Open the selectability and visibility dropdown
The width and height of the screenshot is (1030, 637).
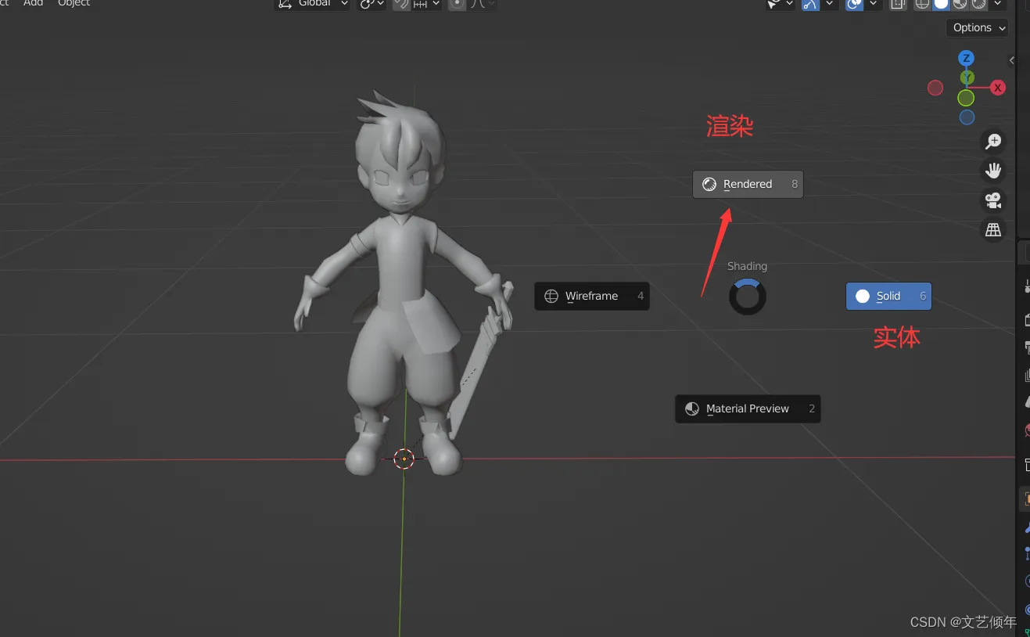781,4
